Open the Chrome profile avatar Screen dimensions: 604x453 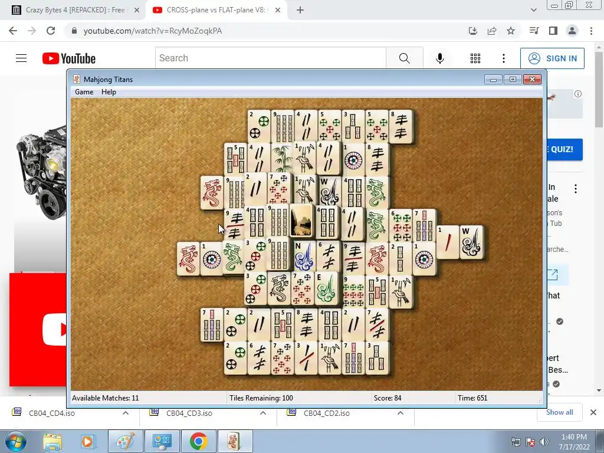[x=572, y=31]
